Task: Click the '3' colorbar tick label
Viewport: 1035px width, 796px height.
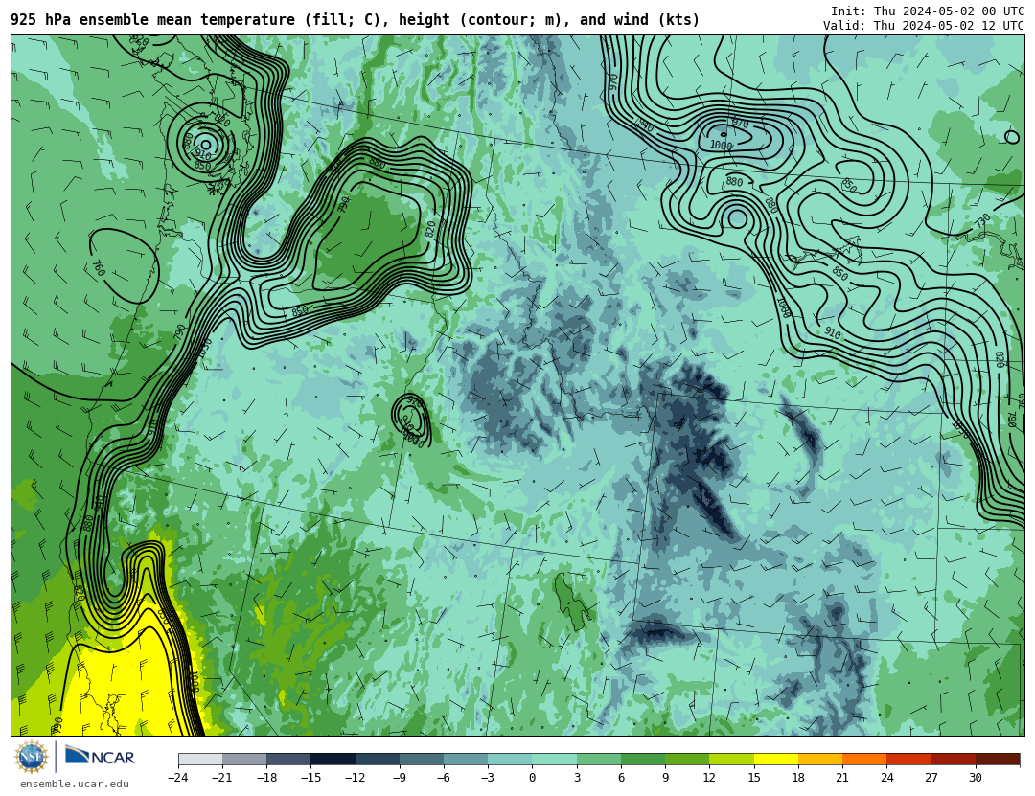Action: click(577, 778)
